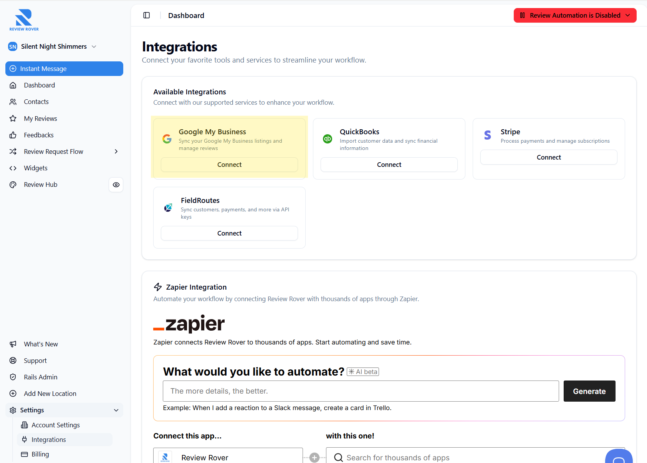The image size is (647, 463).
Task: Click the shuffle icon beside Review Request Flow
Action: 13,152
